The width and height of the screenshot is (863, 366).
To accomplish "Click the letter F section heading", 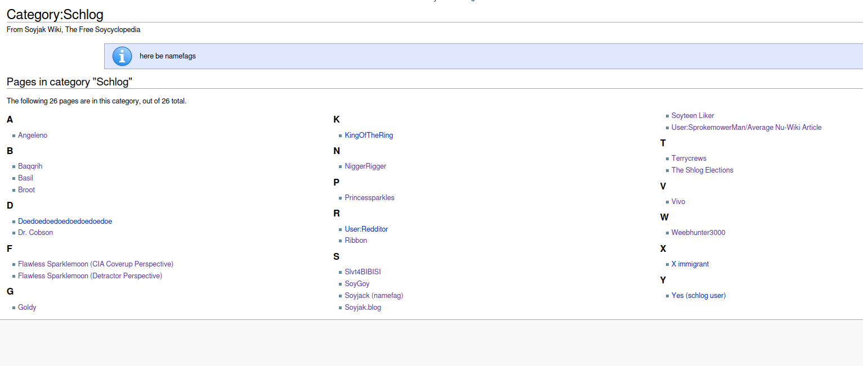I will point(10,249).
